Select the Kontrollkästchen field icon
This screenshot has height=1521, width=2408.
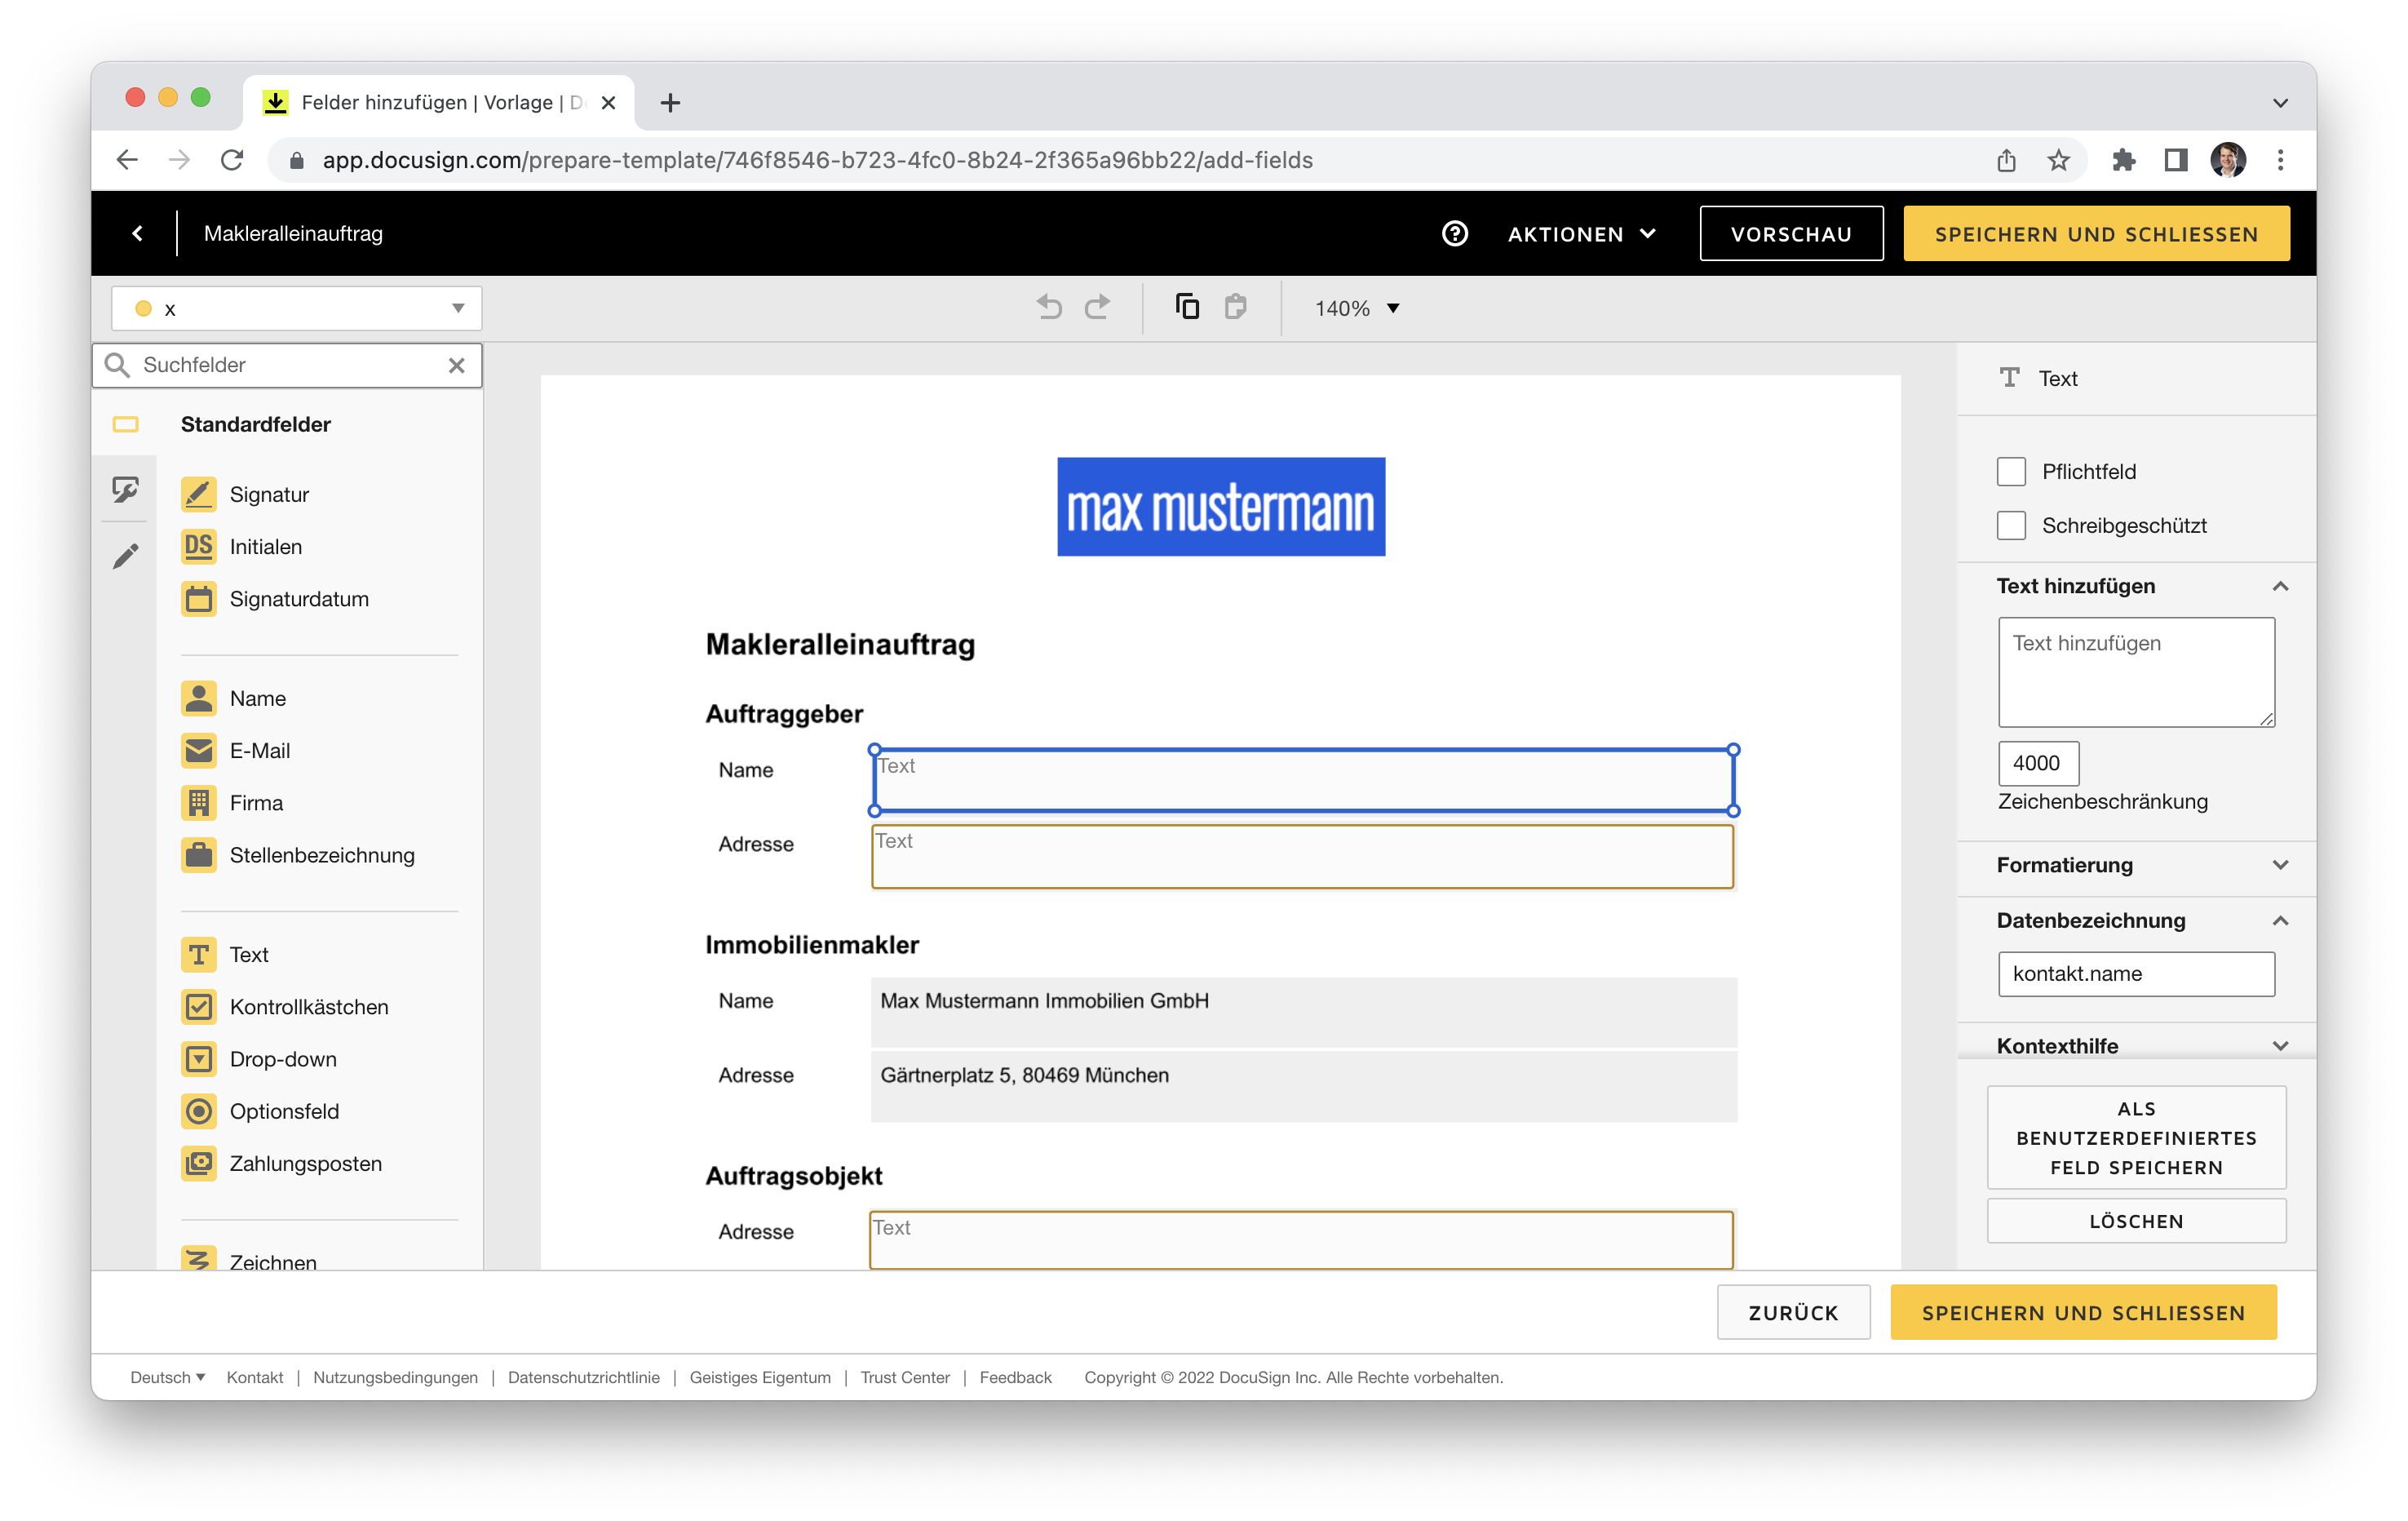(x=199, y=1007)
